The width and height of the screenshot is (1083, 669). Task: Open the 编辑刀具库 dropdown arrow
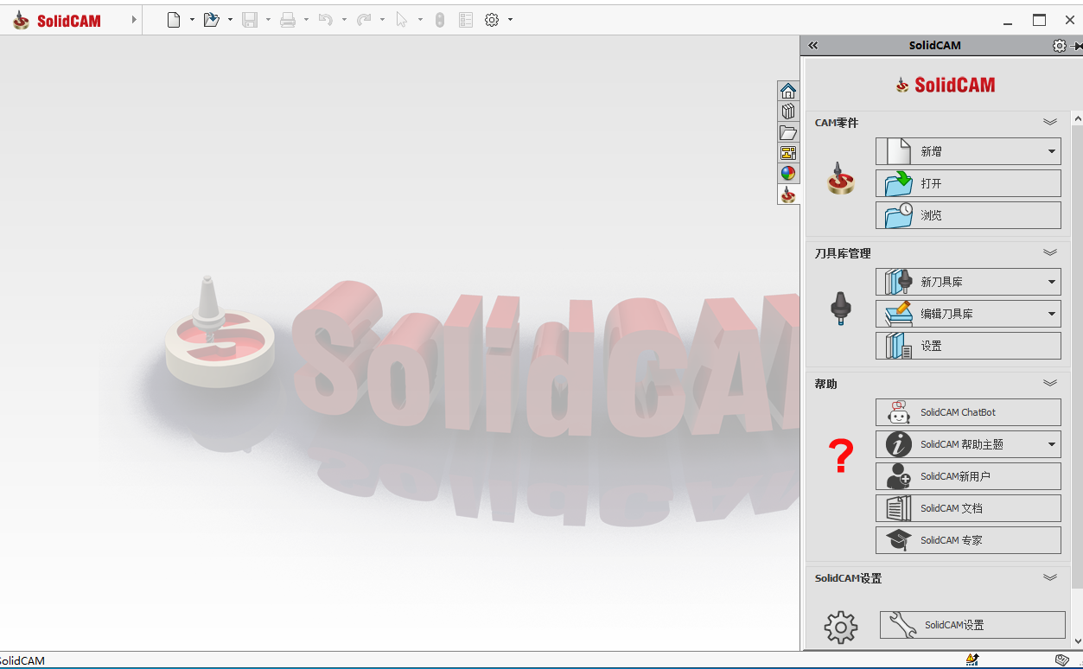(x=1052, y=314)
